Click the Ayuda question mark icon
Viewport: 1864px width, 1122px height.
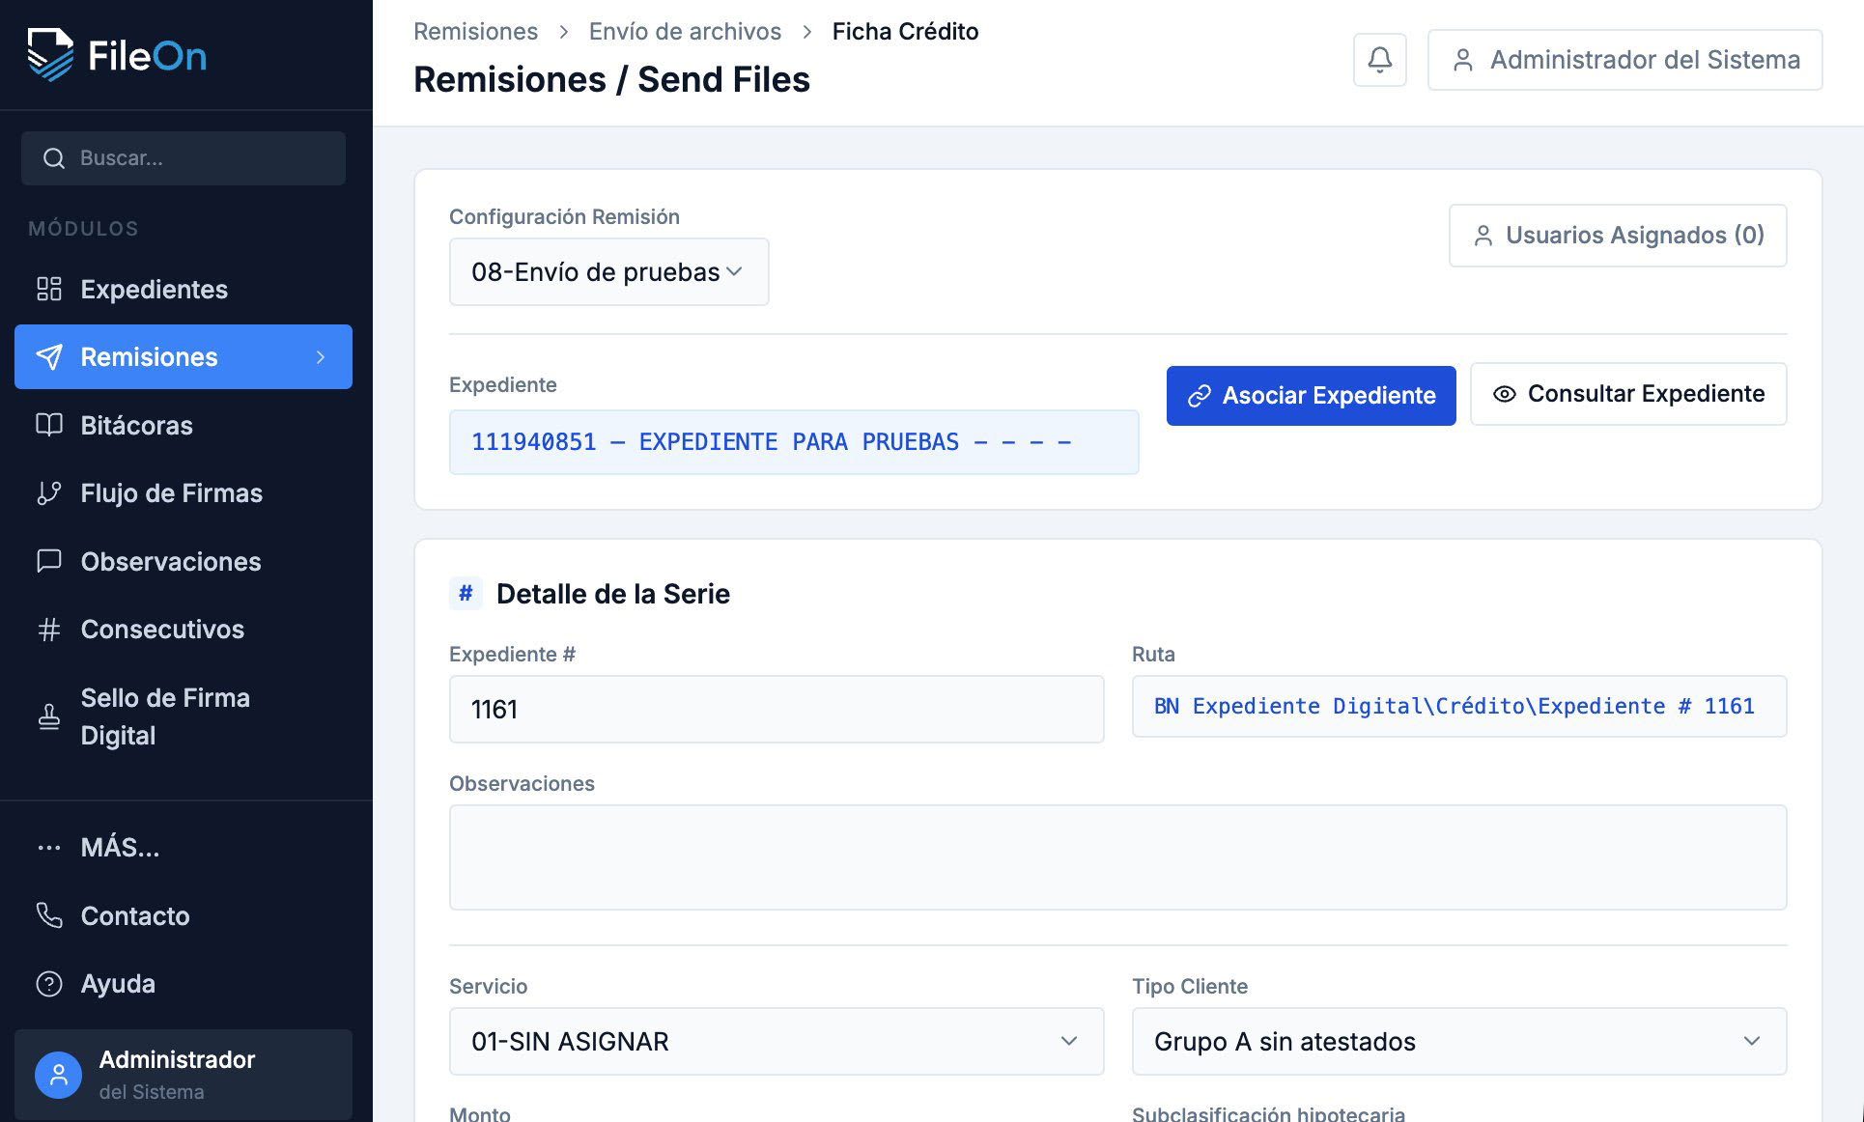pyautogui.click(x=49, y=984)
